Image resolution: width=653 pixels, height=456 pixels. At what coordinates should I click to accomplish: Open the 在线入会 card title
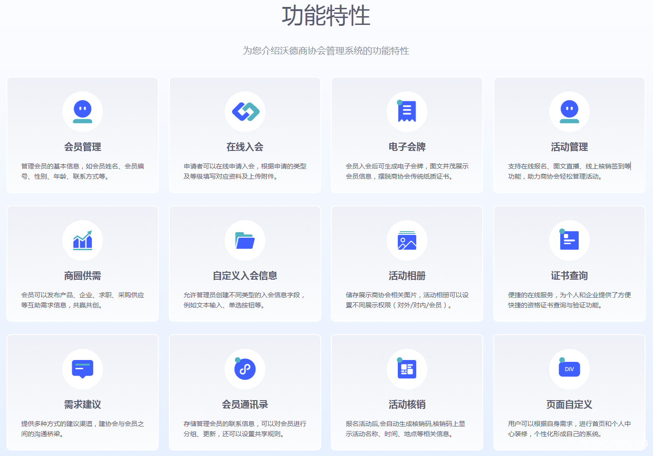point(245,147)
